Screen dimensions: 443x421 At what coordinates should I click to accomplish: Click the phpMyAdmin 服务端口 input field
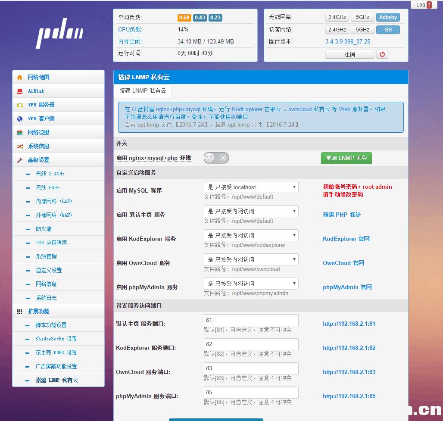point(251,392)
